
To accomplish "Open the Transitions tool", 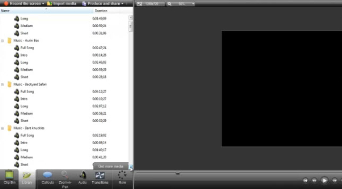I will (x=100, y=178).
